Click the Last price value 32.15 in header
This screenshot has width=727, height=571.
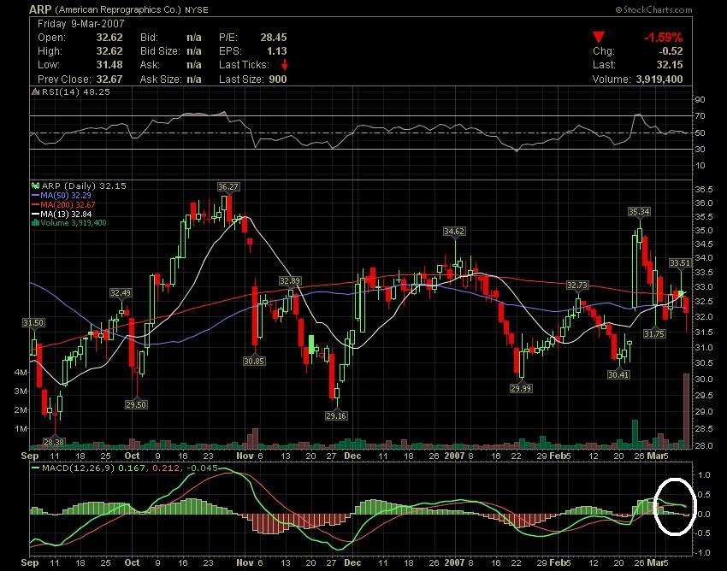(670, 65)
